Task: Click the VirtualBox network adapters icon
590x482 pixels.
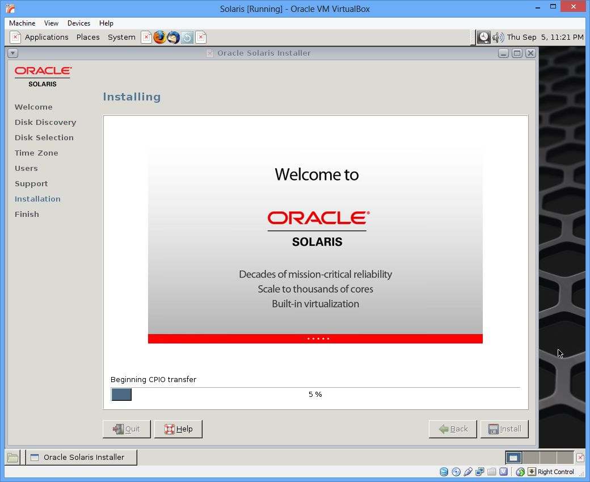Action: coord(480,472)
